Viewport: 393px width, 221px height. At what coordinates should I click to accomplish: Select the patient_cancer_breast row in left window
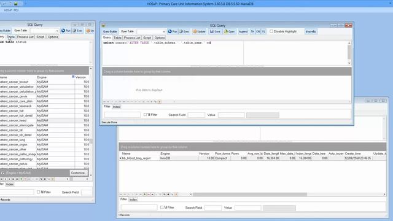(x=45, y=82)
